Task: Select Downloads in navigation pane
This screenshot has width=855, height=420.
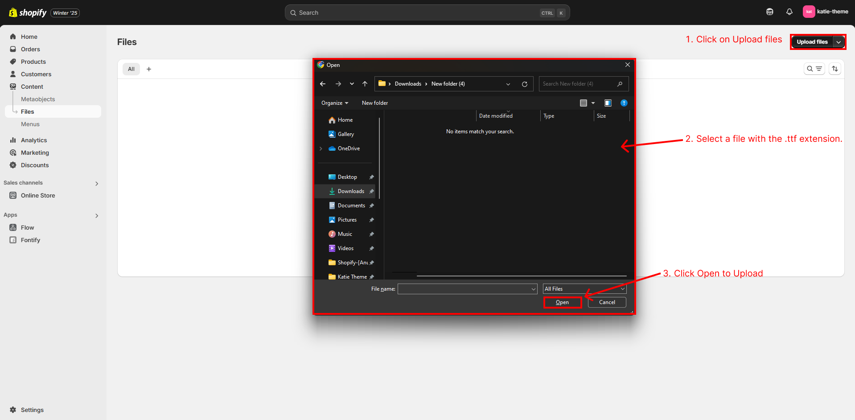Action: point(350,191)
